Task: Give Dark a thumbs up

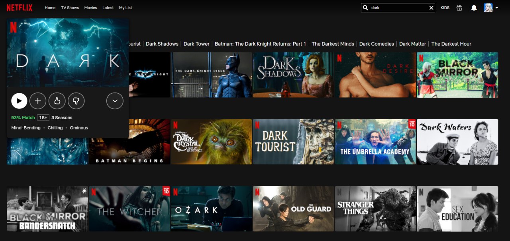Action: 57,101
